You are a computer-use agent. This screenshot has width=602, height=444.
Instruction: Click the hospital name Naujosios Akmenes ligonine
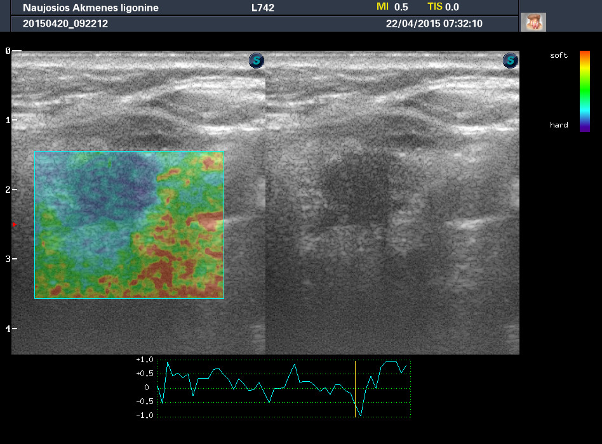tap(91, 8)
